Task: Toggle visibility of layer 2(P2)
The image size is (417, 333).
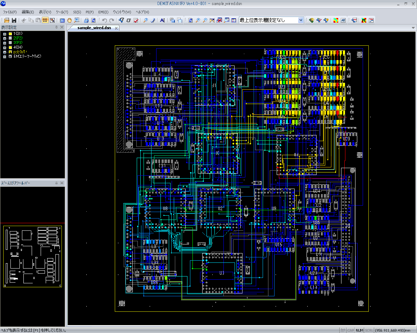Action: [x=10, y=38]
